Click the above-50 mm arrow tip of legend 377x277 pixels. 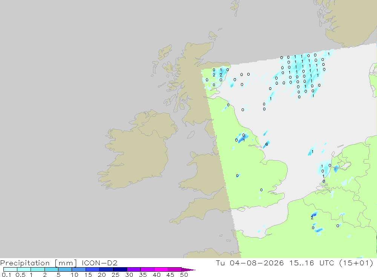click(188, 269)
